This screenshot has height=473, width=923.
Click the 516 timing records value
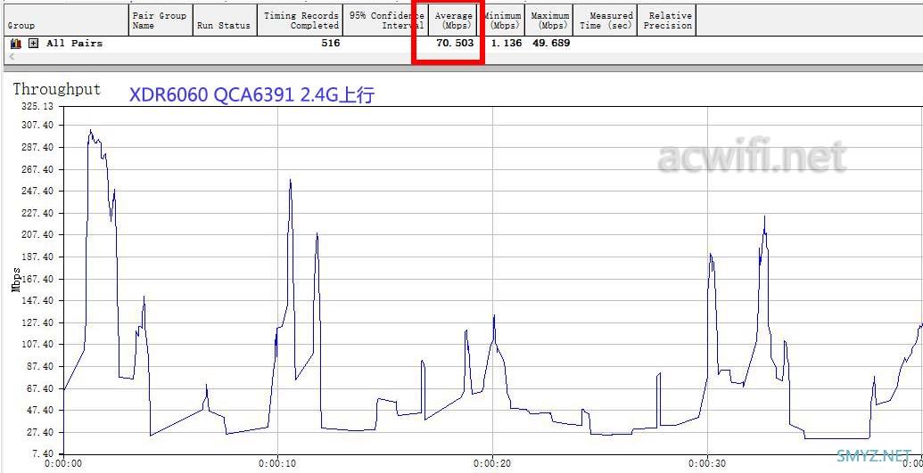330,44
